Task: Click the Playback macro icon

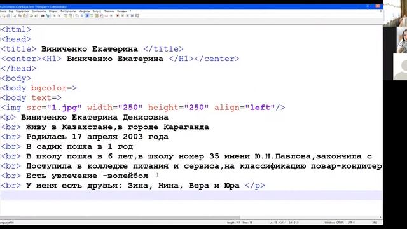Action: (x=127, y=16)
